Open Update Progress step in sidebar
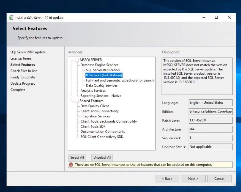 23,83
